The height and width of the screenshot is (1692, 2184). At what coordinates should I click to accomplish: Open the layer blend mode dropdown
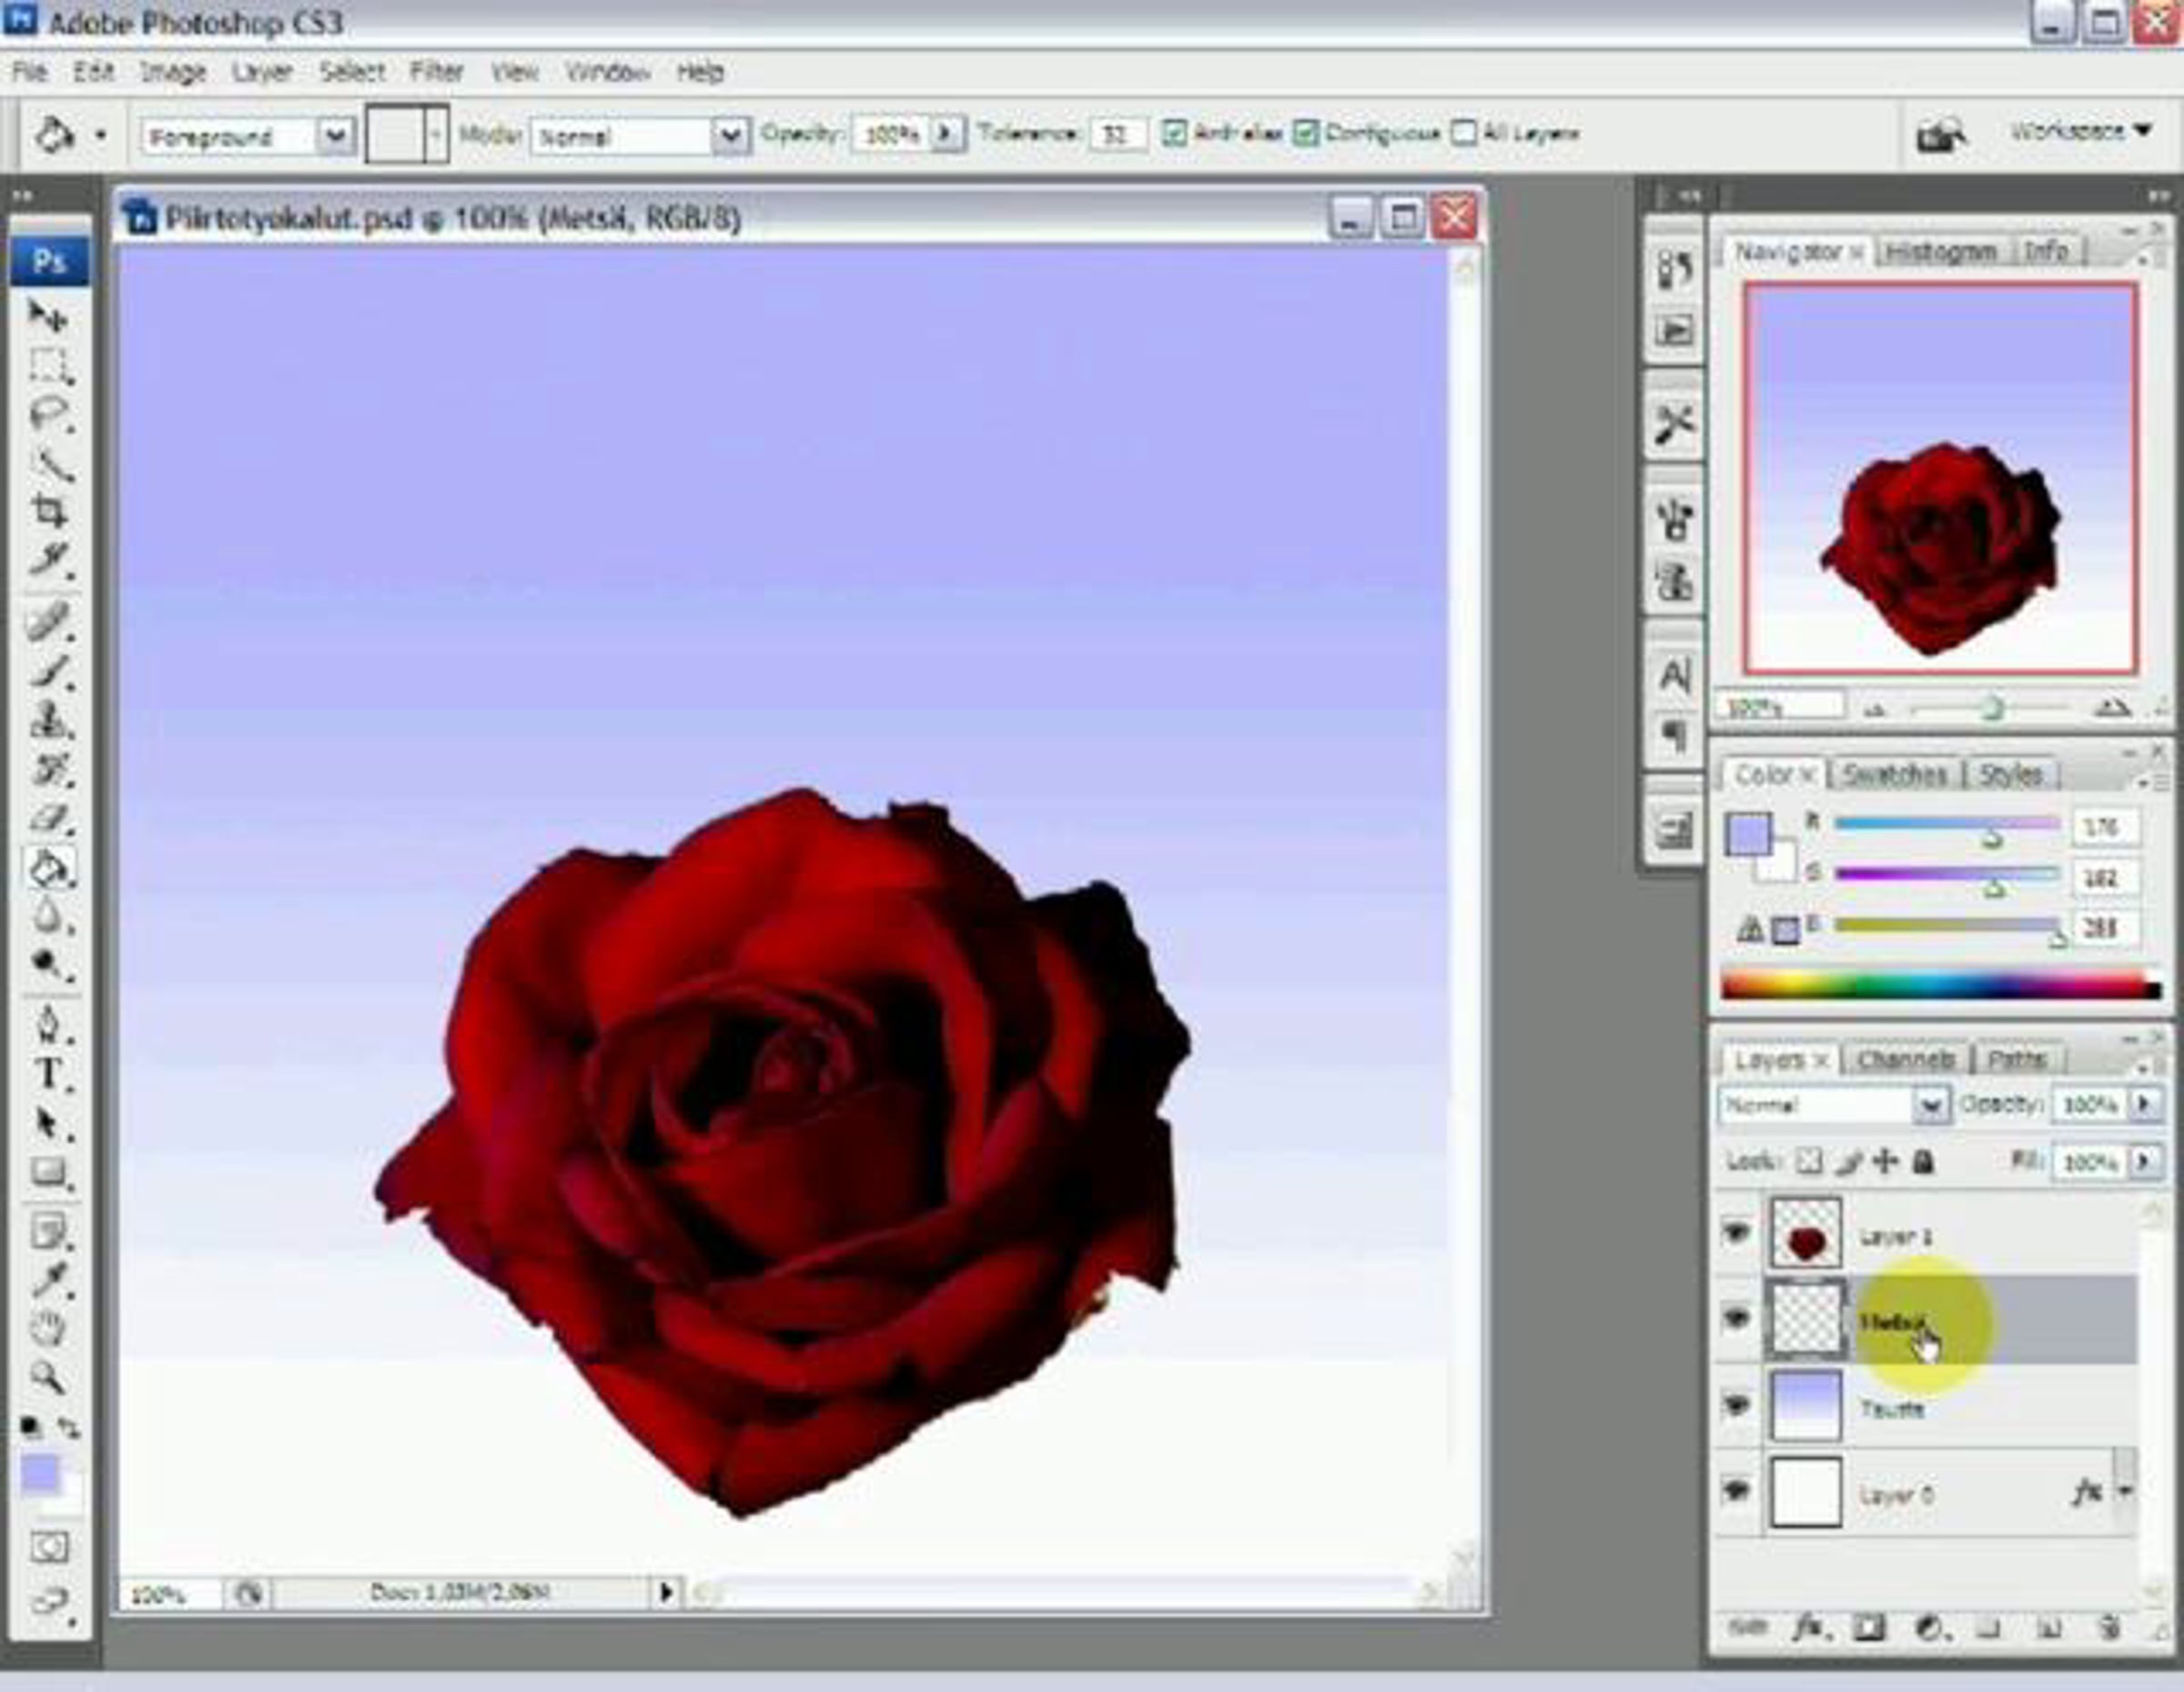(x=1930, y=1105)
